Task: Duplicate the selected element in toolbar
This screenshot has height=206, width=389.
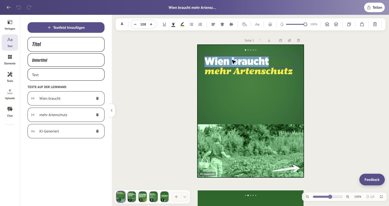Action: (349, 24)
